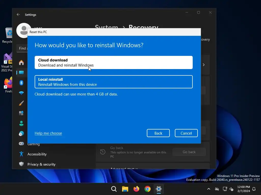Open the Help me choose link
This screenshot has height=195, width=261.
[x=48, y=133]
